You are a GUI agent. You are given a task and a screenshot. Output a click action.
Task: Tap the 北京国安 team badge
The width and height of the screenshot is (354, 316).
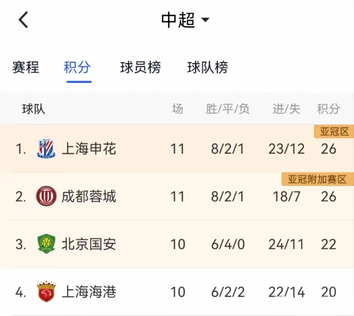[46, 244]
